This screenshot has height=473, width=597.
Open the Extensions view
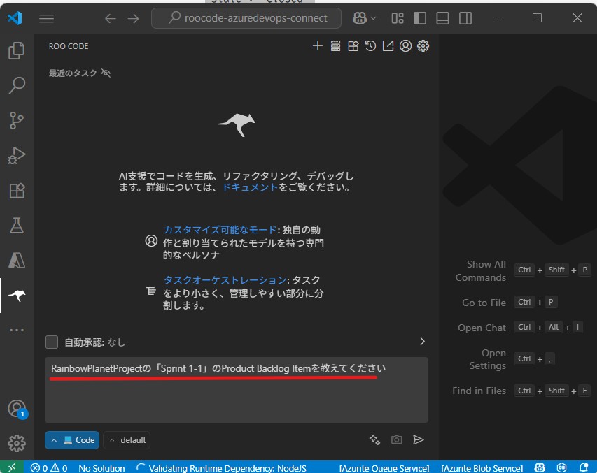point(17,191)
